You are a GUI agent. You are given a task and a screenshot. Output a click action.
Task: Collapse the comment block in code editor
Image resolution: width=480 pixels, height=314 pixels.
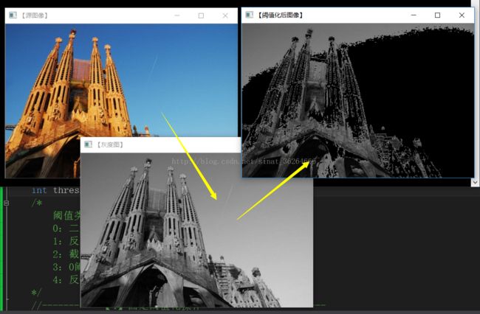pos(7,203)
